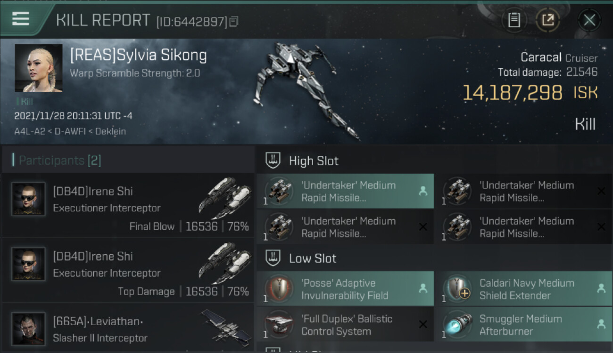
Task: Select Irene Shi Top Damage entry
Action: pos(128,270)
